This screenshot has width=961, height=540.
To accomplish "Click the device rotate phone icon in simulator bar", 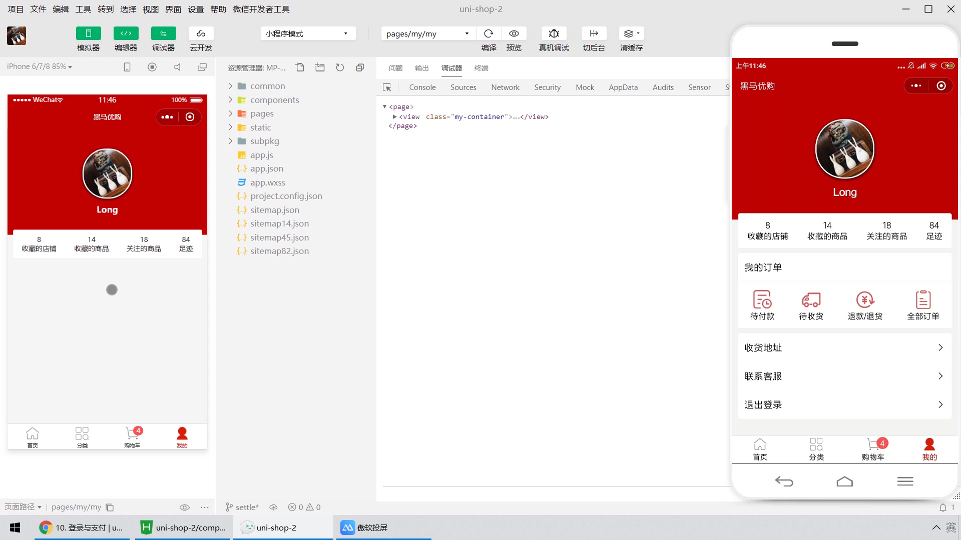I will (127, 67).
